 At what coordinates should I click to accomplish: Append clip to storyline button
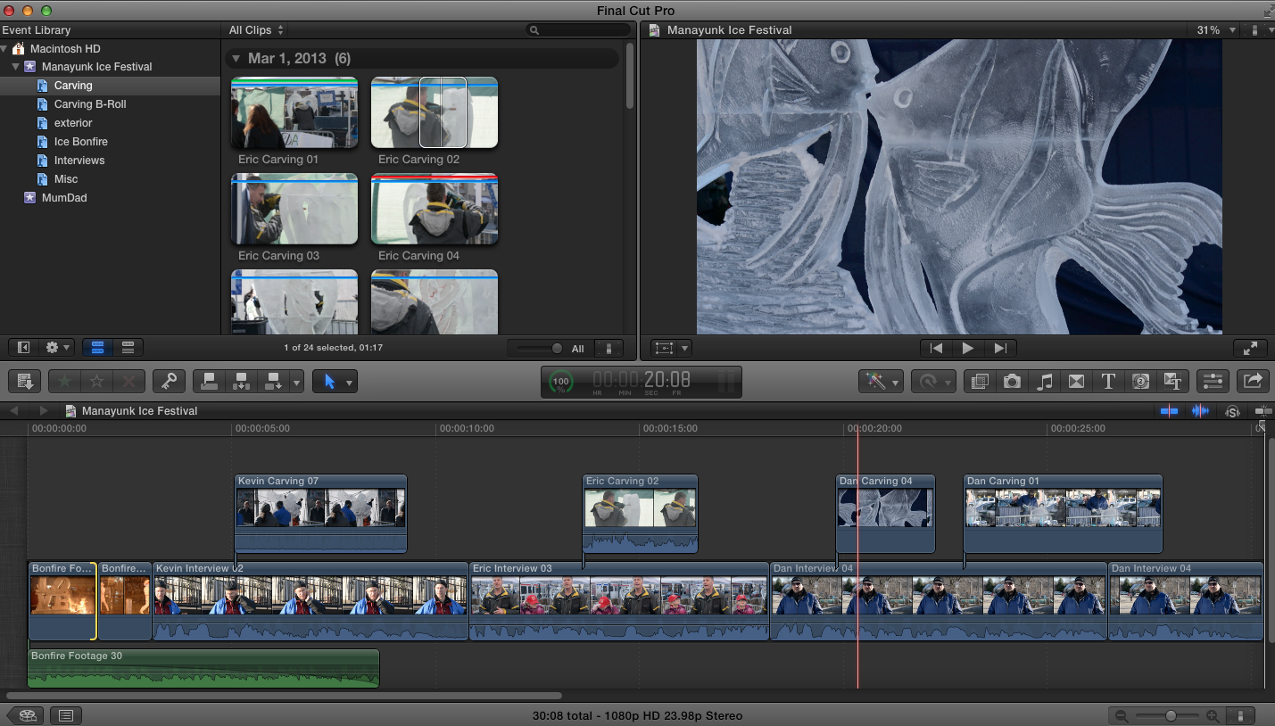pyautogui.click(x=273, y=382)
